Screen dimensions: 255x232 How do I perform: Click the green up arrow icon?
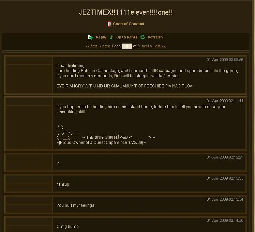111,37
